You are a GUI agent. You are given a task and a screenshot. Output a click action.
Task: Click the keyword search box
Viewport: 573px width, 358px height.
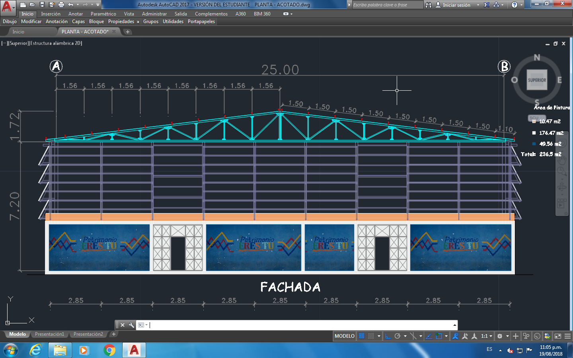tap(388, 5)
